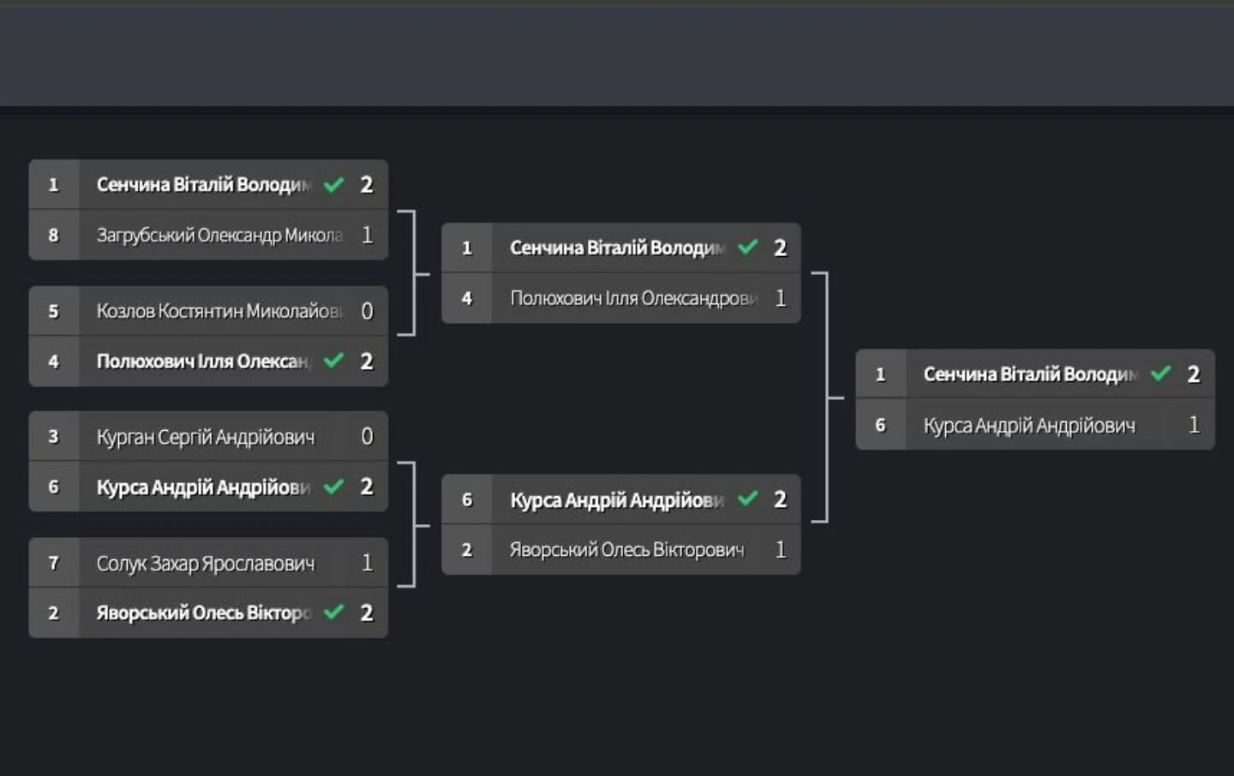Click score 1 of Полюхович in semifinal

pos(780,298)
